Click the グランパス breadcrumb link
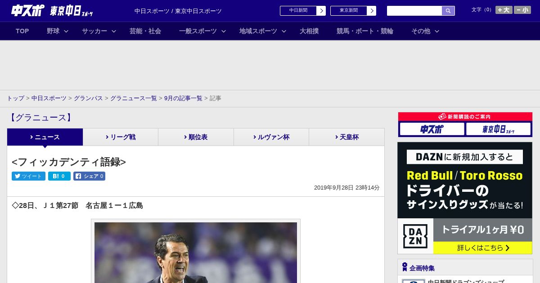Screen dimensions: 540x283 88,98
